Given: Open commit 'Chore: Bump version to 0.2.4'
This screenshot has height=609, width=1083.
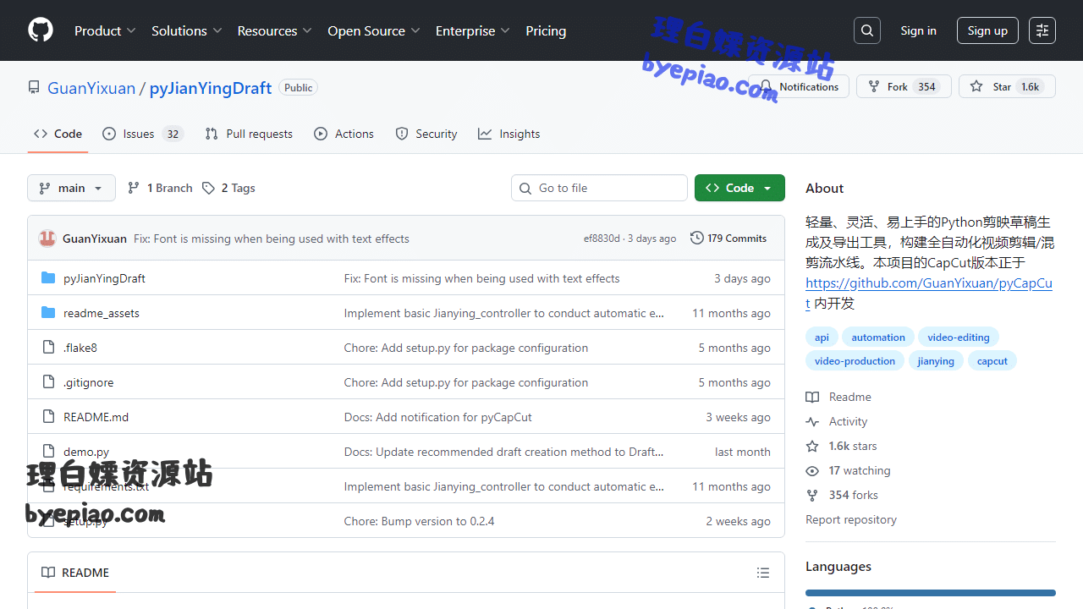Looking at the screenshot, I should coord(419,521).
